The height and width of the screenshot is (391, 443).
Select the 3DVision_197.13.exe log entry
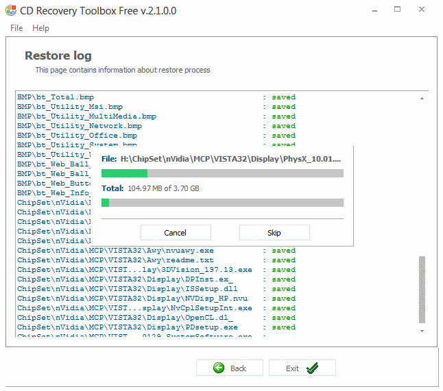tap(156, 270)
